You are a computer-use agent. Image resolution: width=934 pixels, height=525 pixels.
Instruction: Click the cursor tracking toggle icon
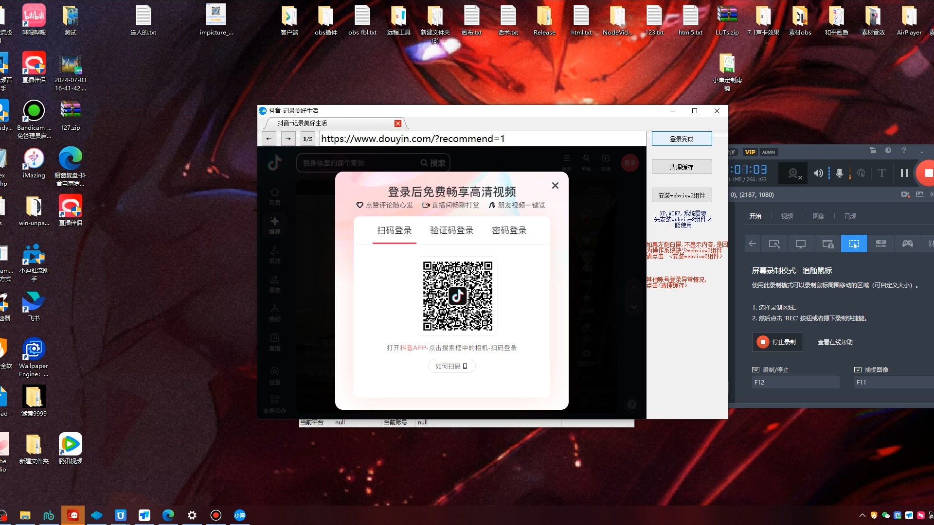pos(854,243)
